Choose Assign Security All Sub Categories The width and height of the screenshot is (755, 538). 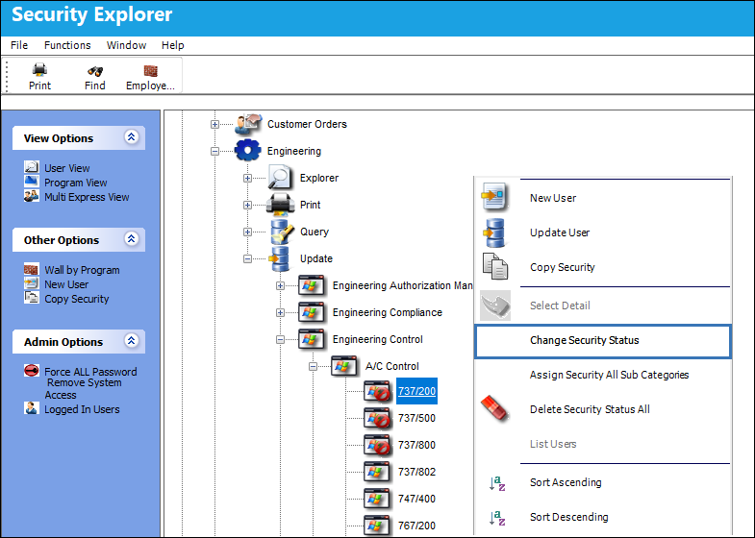pyautogui.click(x=603, y=375)
